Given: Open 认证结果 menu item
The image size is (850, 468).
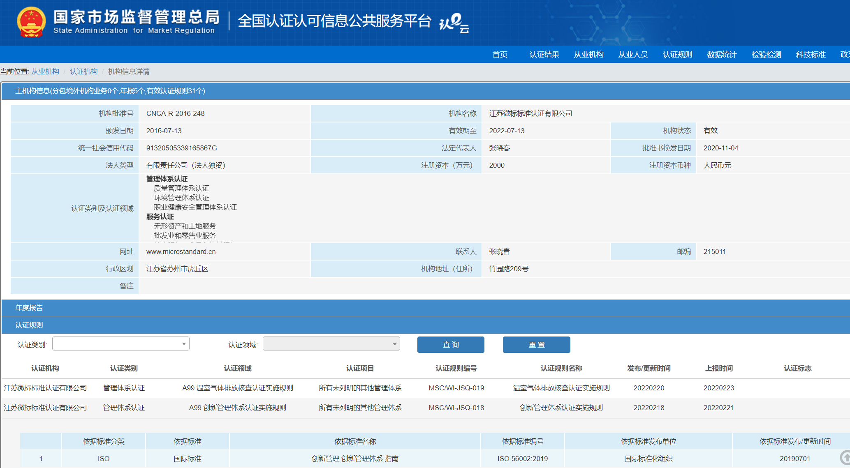Looking at the screenshot, I should pos(544,54).
